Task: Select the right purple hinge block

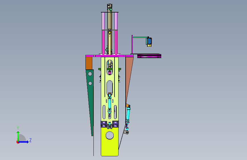Action: tap(115, 124)
